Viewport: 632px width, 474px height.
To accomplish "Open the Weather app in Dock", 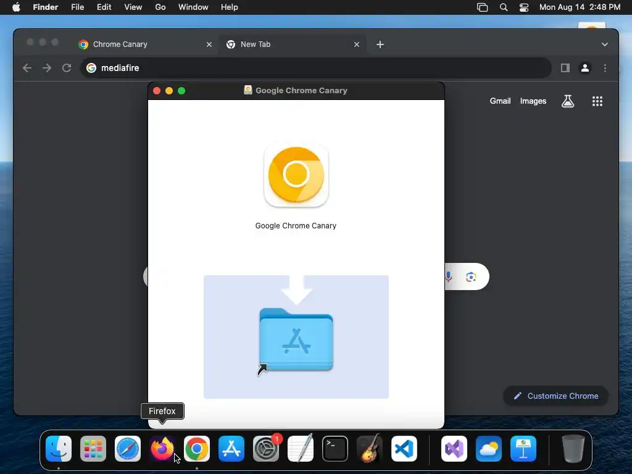I will click(489, 449).
